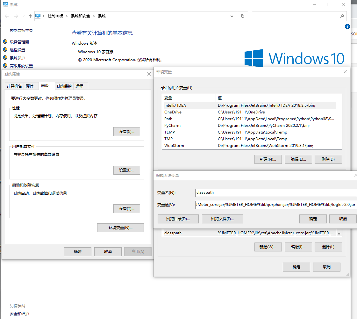
Task: Confirm 编辑系统变量 with 确定
Action: pyautogui.click(x=313, y=219)
